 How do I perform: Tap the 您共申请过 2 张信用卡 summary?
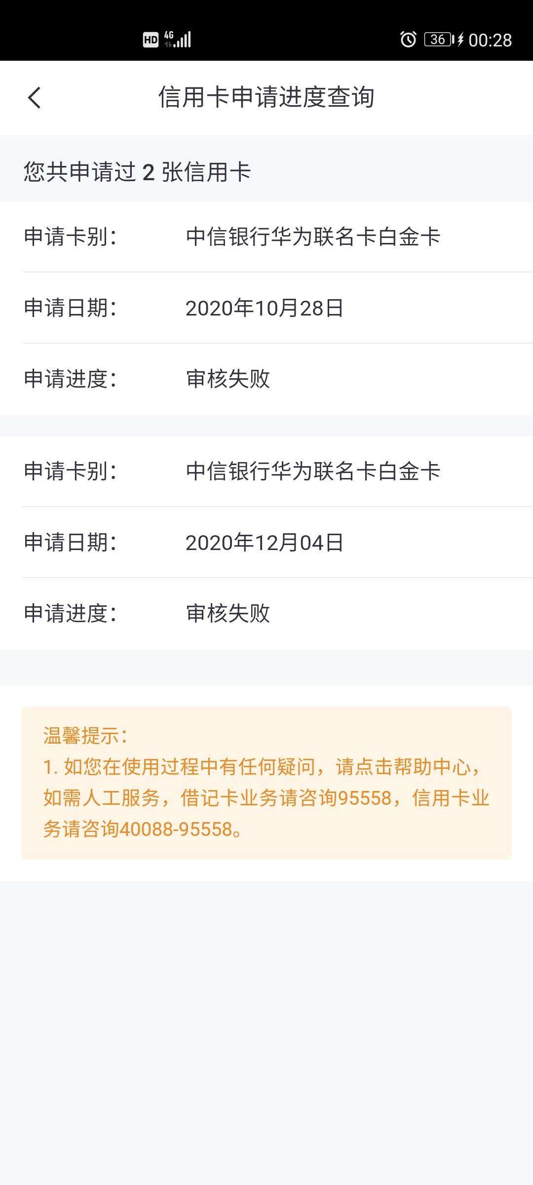(138, 172)
